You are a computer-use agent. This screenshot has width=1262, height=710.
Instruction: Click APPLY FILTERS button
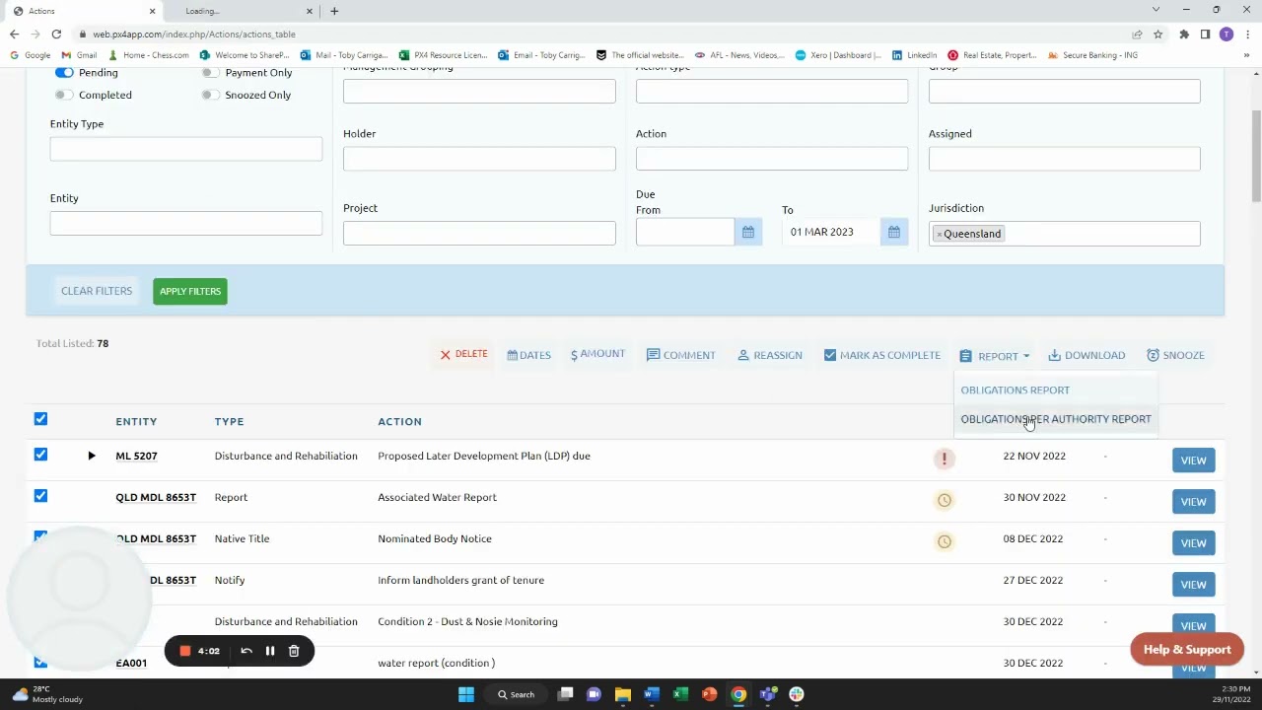(190, 291)
